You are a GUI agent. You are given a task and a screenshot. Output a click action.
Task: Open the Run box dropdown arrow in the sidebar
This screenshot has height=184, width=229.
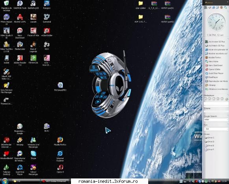pos(227,129)
